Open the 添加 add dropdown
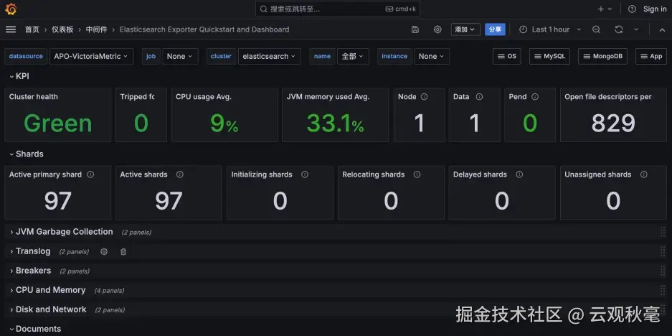The image size is (672, 336). [x=465, y=29]
